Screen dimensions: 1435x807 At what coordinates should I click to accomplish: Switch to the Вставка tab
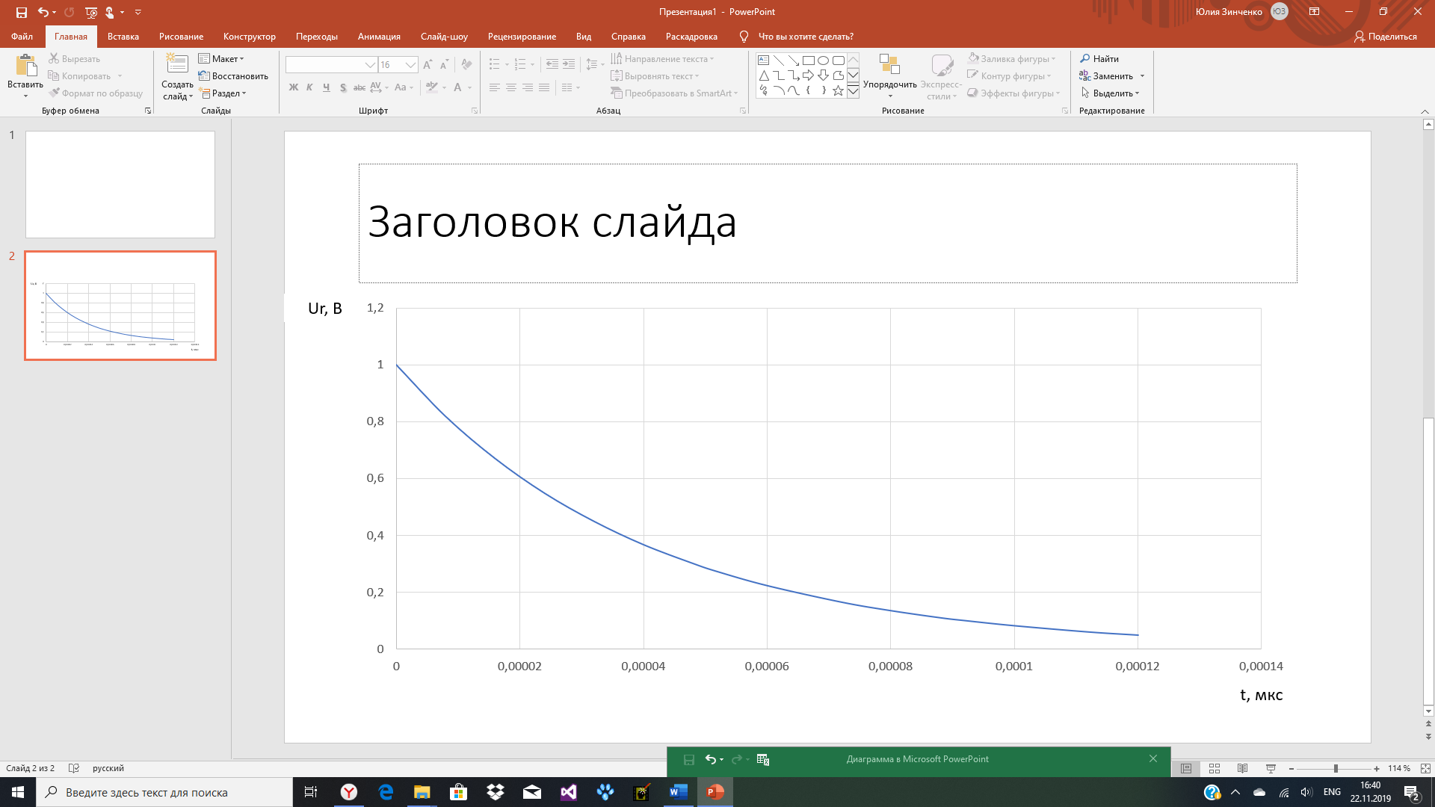coord(123,37)
